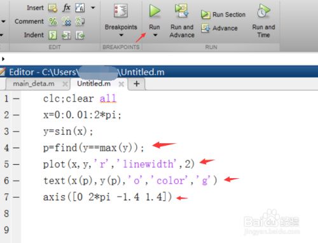The image size is (318, 243).
Task: Open the dropdown arrow in the Insert row
Action: pos(93,8)
